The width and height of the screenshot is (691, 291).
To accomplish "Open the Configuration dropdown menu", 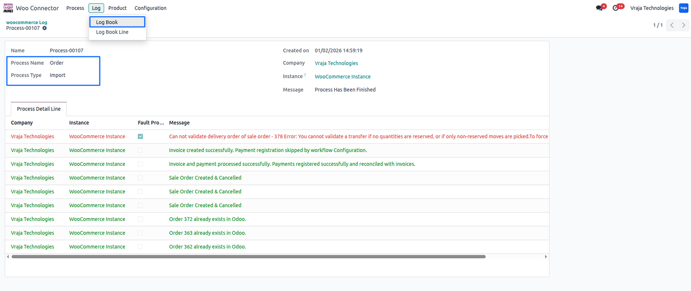I will pos(150,8).
